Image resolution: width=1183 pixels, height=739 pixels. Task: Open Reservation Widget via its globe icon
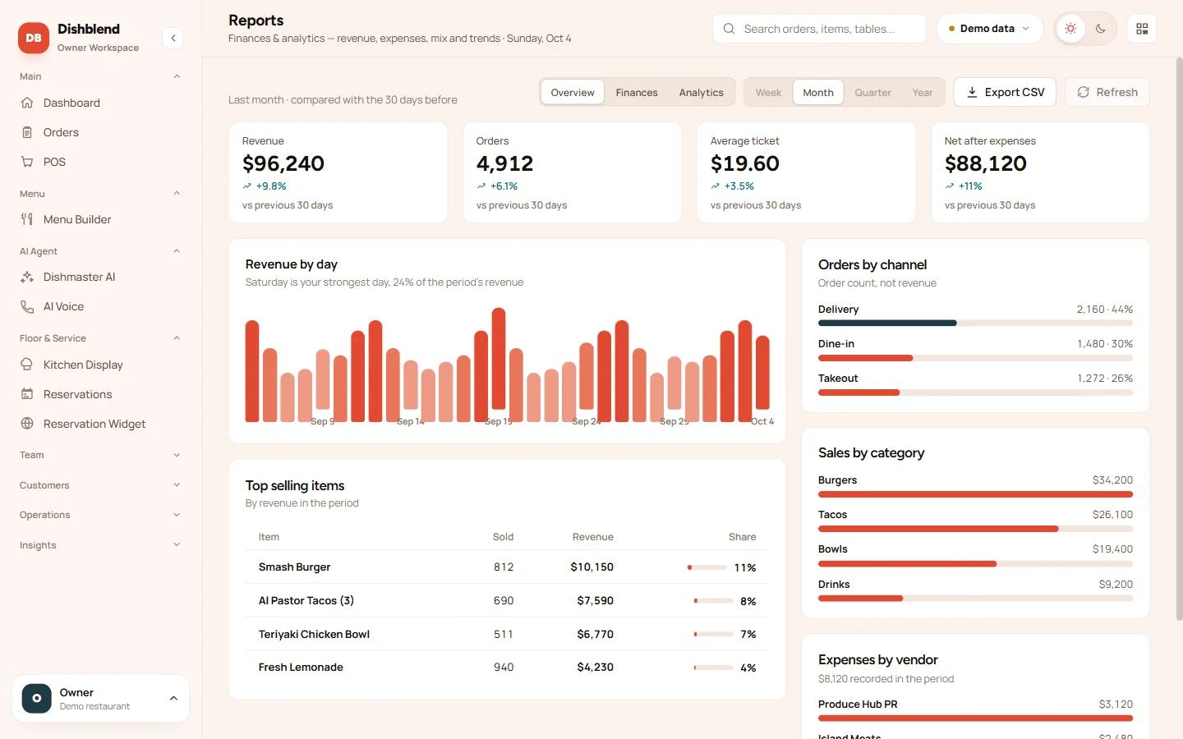[x=27, y=424]
